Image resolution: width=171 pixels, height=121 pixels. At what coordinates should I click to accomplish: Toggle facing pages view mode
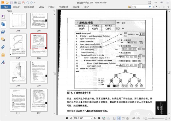tap(123, 118)
